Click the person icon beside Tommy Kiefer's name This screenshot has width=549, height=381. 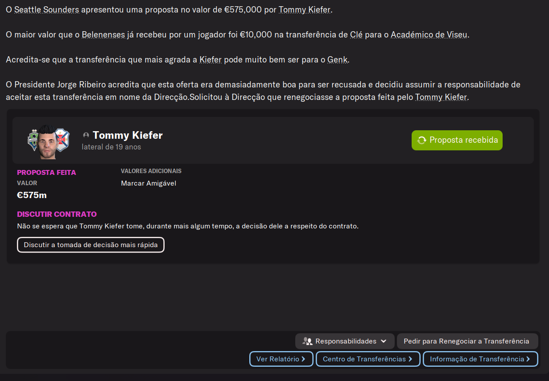[x=86, y=135]
